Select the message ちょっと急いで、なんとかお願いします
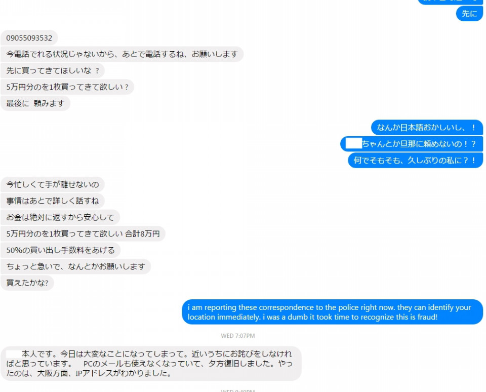This screenshot has width=486, height=392. point(75,266)
